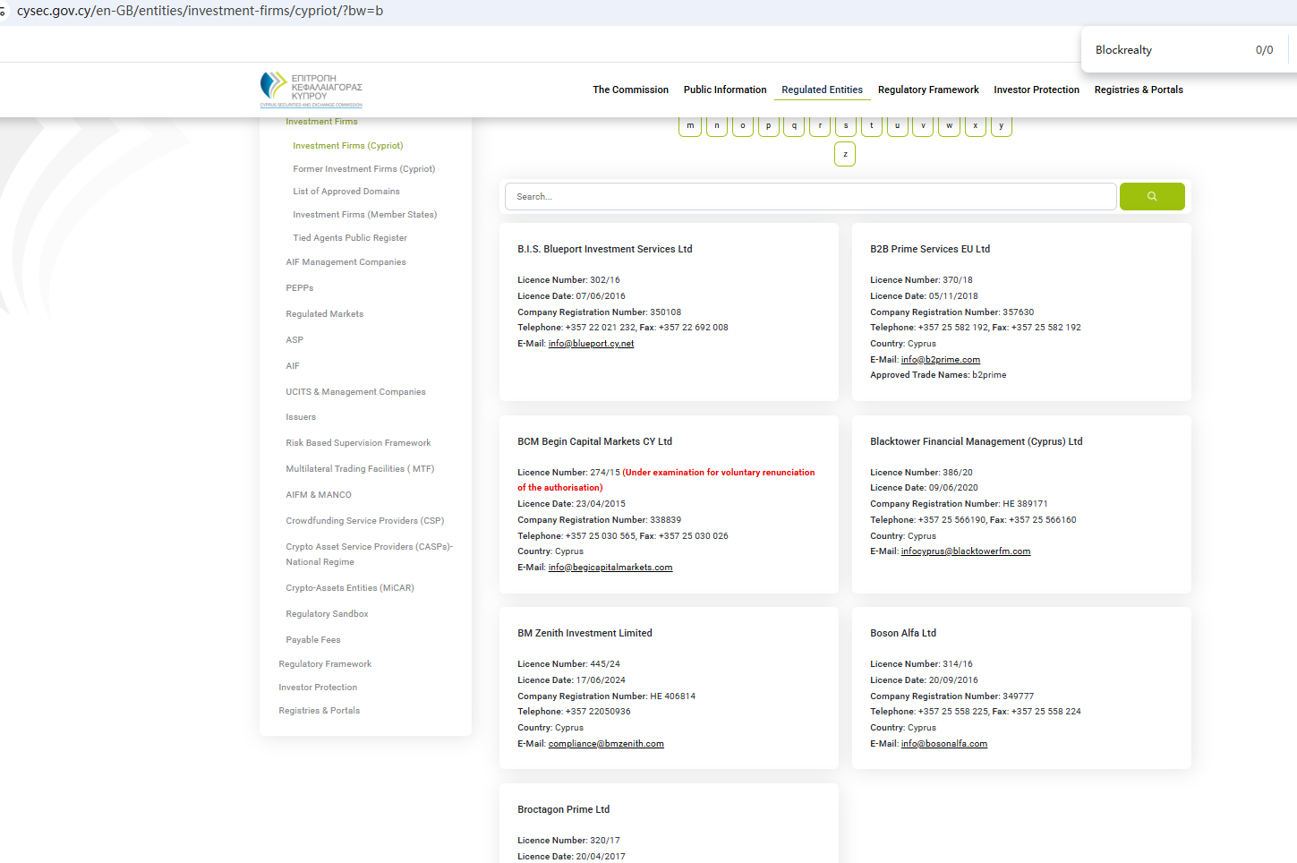
Task: Filter firms by letter 'w'
Action: [949, 126]
